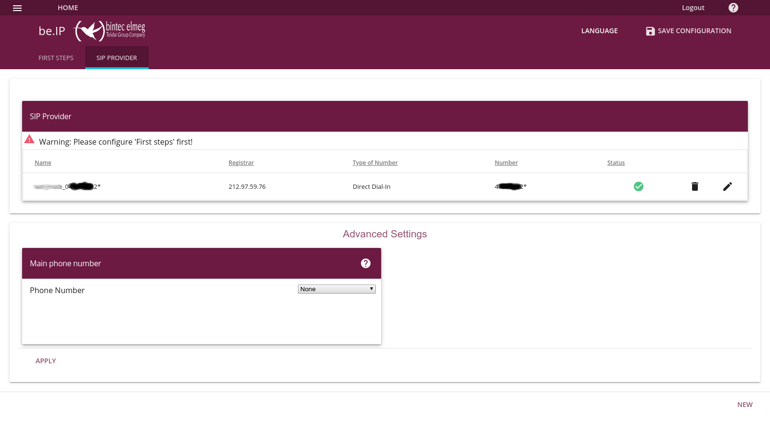Screen dimensions: 770x432
Task: Open help for Main phone number
Action: [x=366, y=263]
